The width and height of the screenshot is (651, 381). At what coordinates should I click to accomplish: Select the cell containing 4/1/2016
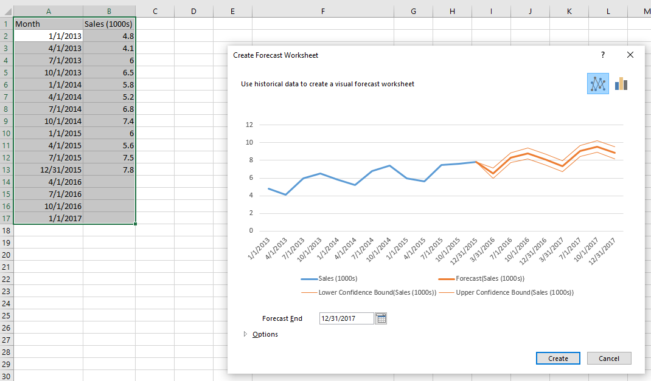(x=49, y=182)
